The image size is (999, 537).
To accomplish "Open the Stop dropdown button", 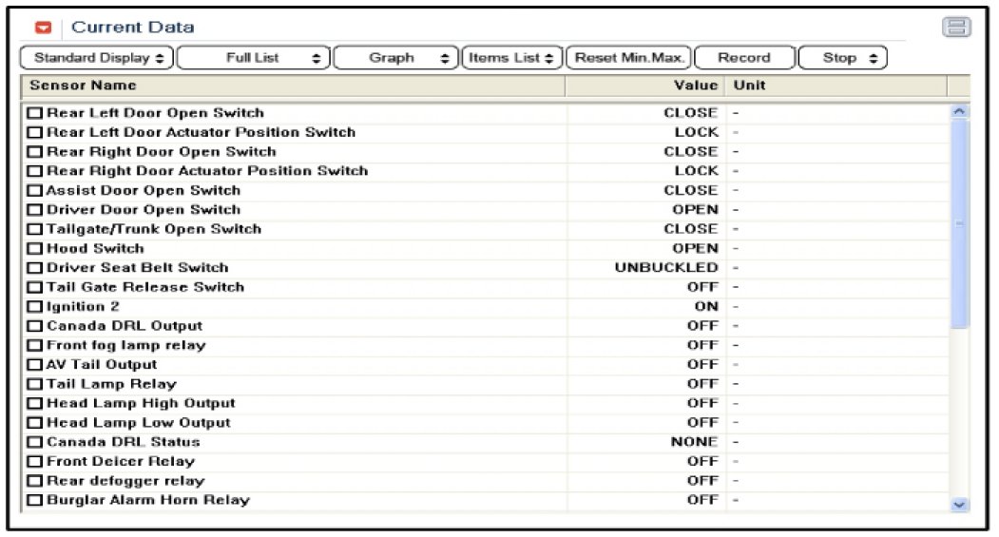I will pos(842,58).
